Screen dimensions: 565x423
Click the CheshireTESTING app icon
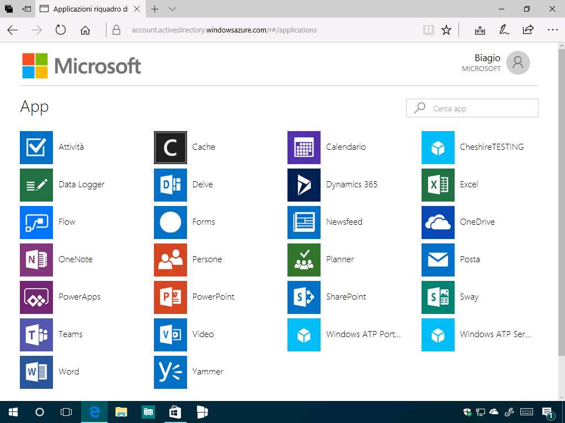click(x=438, y=148)
